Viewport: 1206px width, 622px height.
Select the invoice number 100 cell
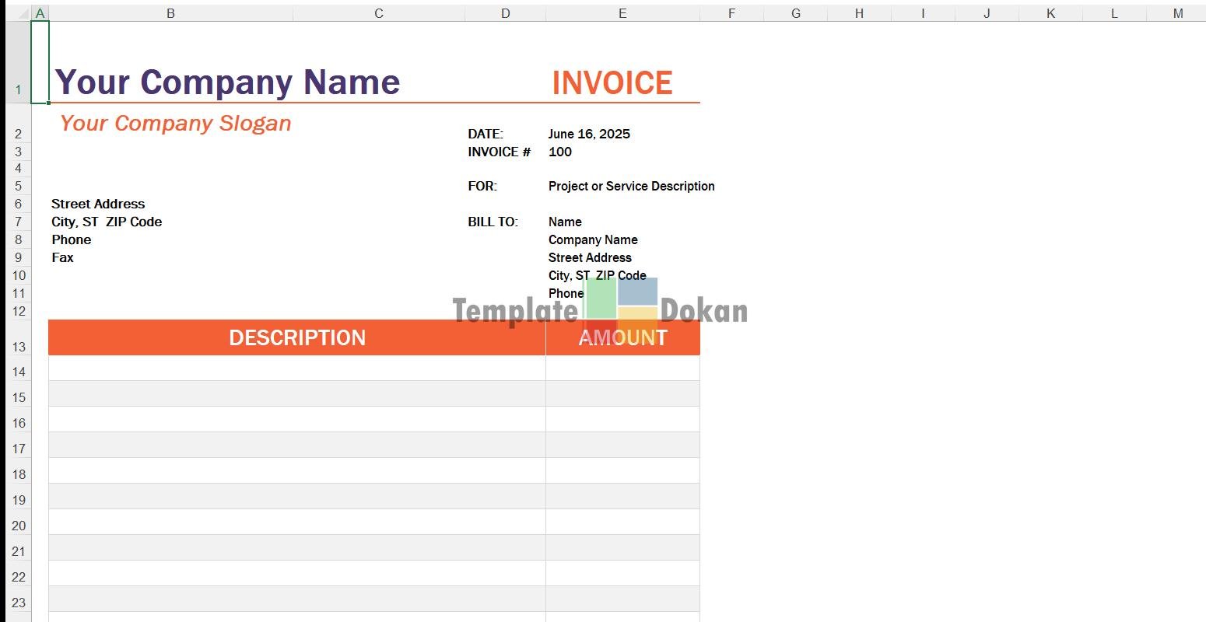[x=560, y=152]
